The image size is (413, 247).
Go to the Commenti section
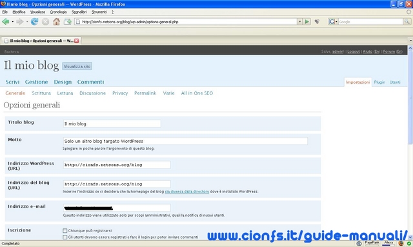click(x=90, y=82)
